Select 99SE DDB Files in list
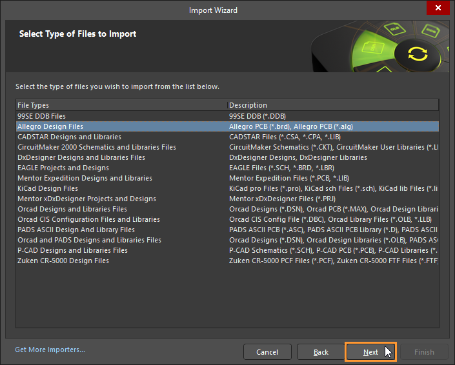Viewport: 455px width, 365px height. 42,116
